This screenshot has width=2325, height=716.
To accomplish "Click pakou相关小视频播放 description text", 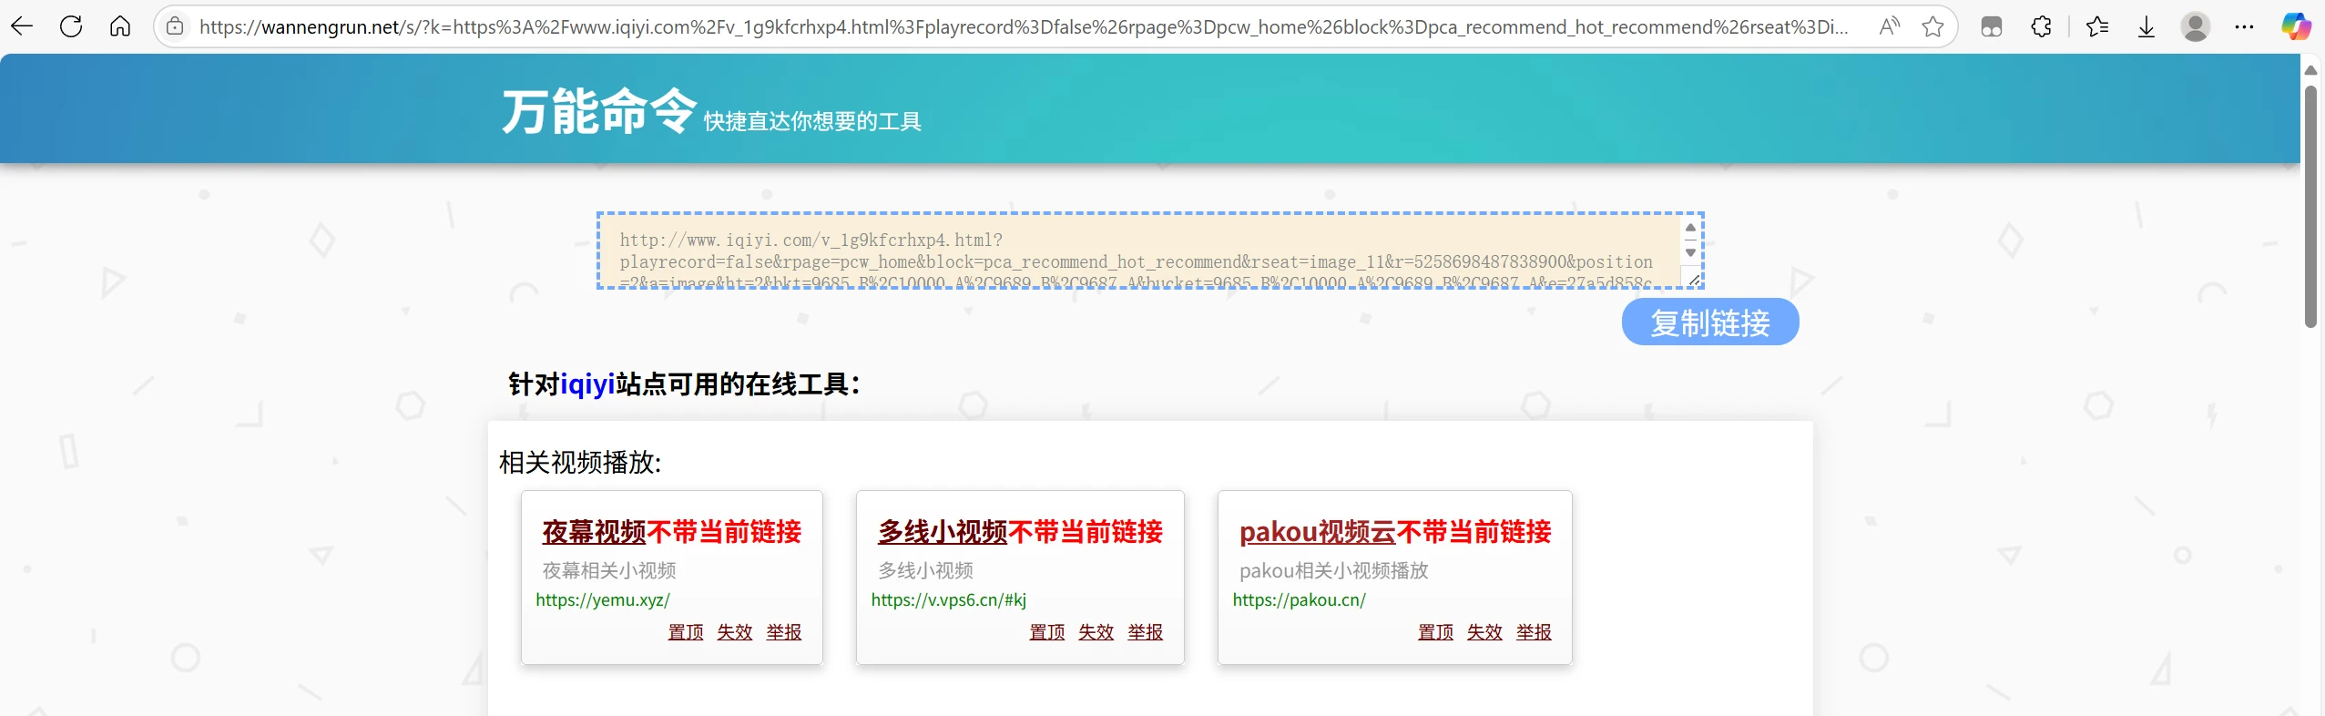I will click(1333, 571).
